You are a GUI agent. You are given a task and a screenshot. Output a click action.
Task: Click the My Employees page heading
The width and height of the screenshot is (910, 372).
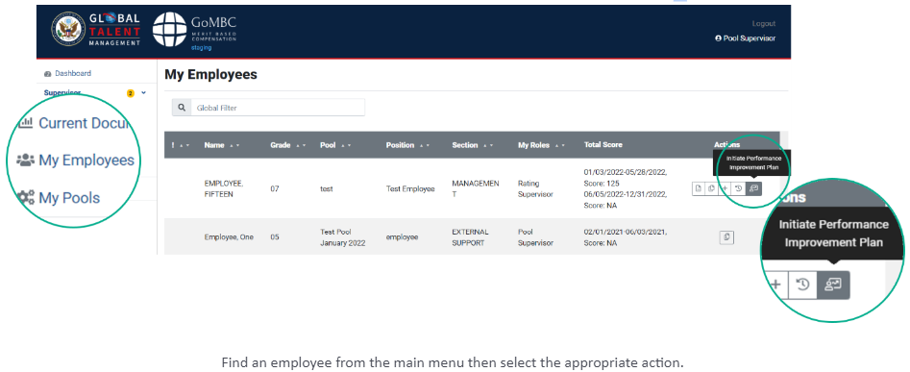click(x=210, y=74)
